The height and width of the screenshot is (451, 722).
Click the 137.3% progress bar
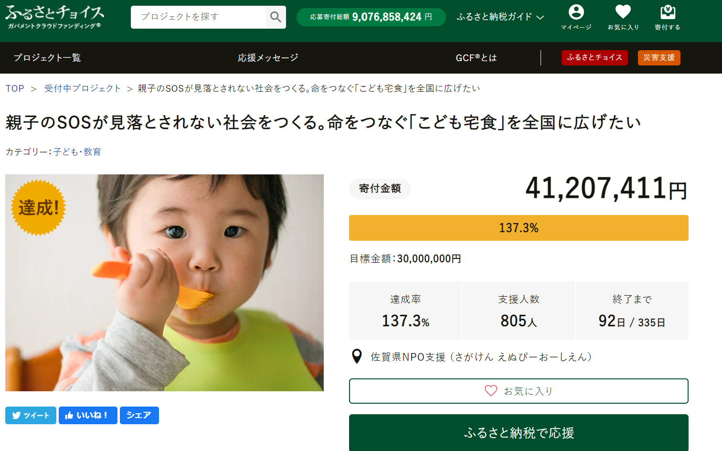(519, 228)
